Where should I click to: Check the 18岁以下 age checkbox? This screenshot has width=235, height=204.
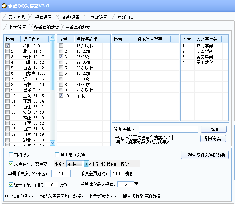(61, 45)
